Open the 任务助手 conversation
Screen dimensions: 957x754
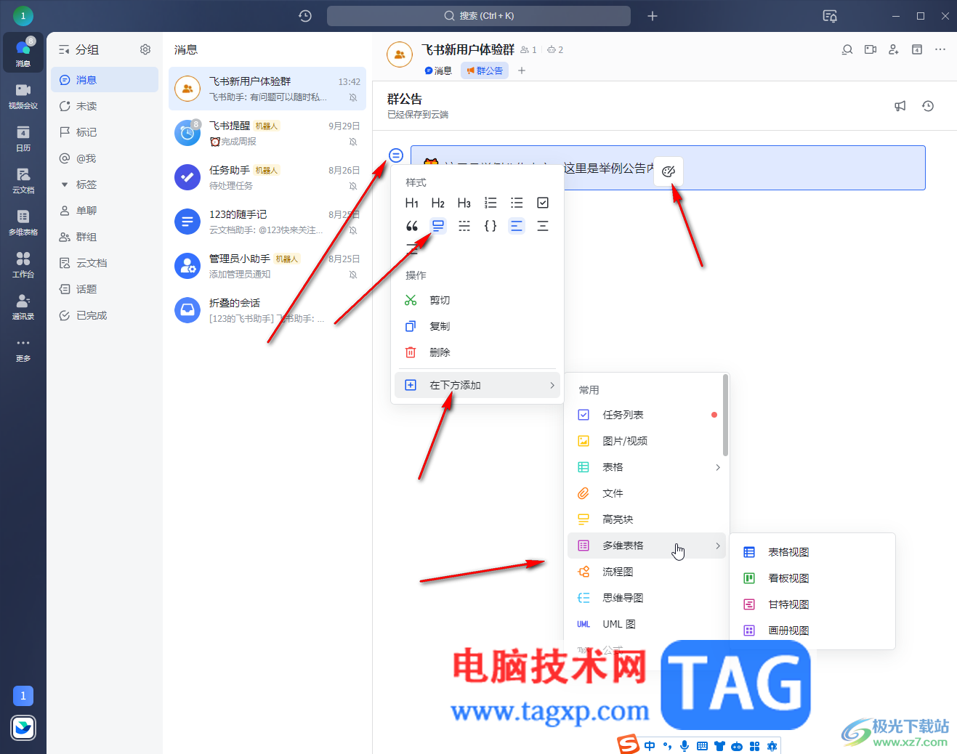tap(267, 177)
